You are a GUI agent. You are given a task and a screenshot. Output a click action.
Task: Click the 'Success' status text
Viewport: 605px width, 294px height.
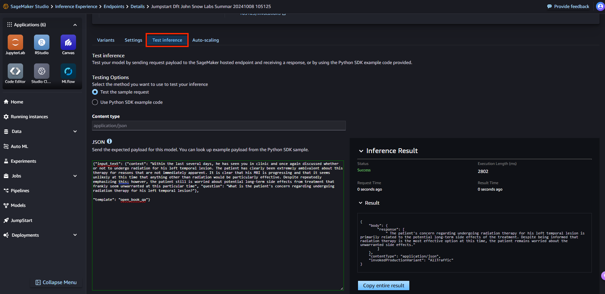[364, 170]
